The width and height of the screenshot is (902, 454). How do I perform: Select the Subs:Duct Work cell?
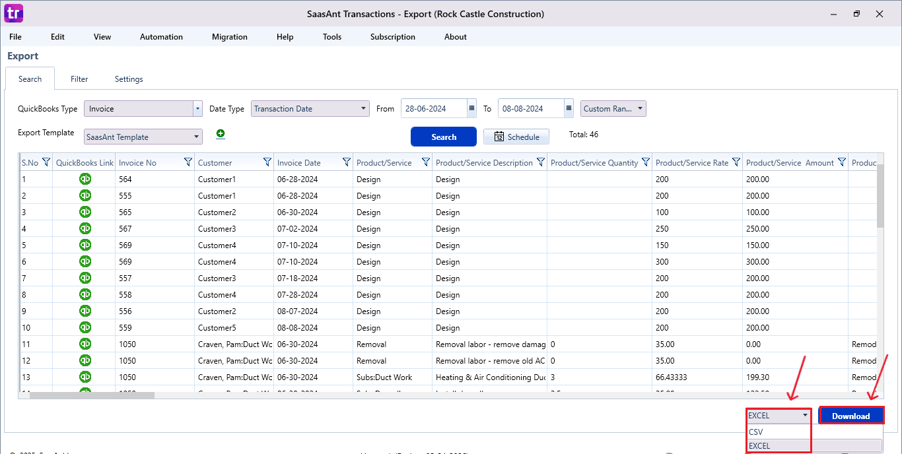[392, 377]
